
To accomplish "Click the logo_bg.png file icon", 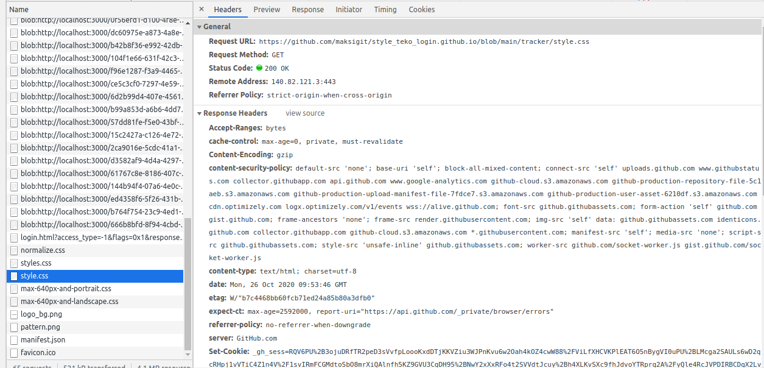I will coord(14,314).
